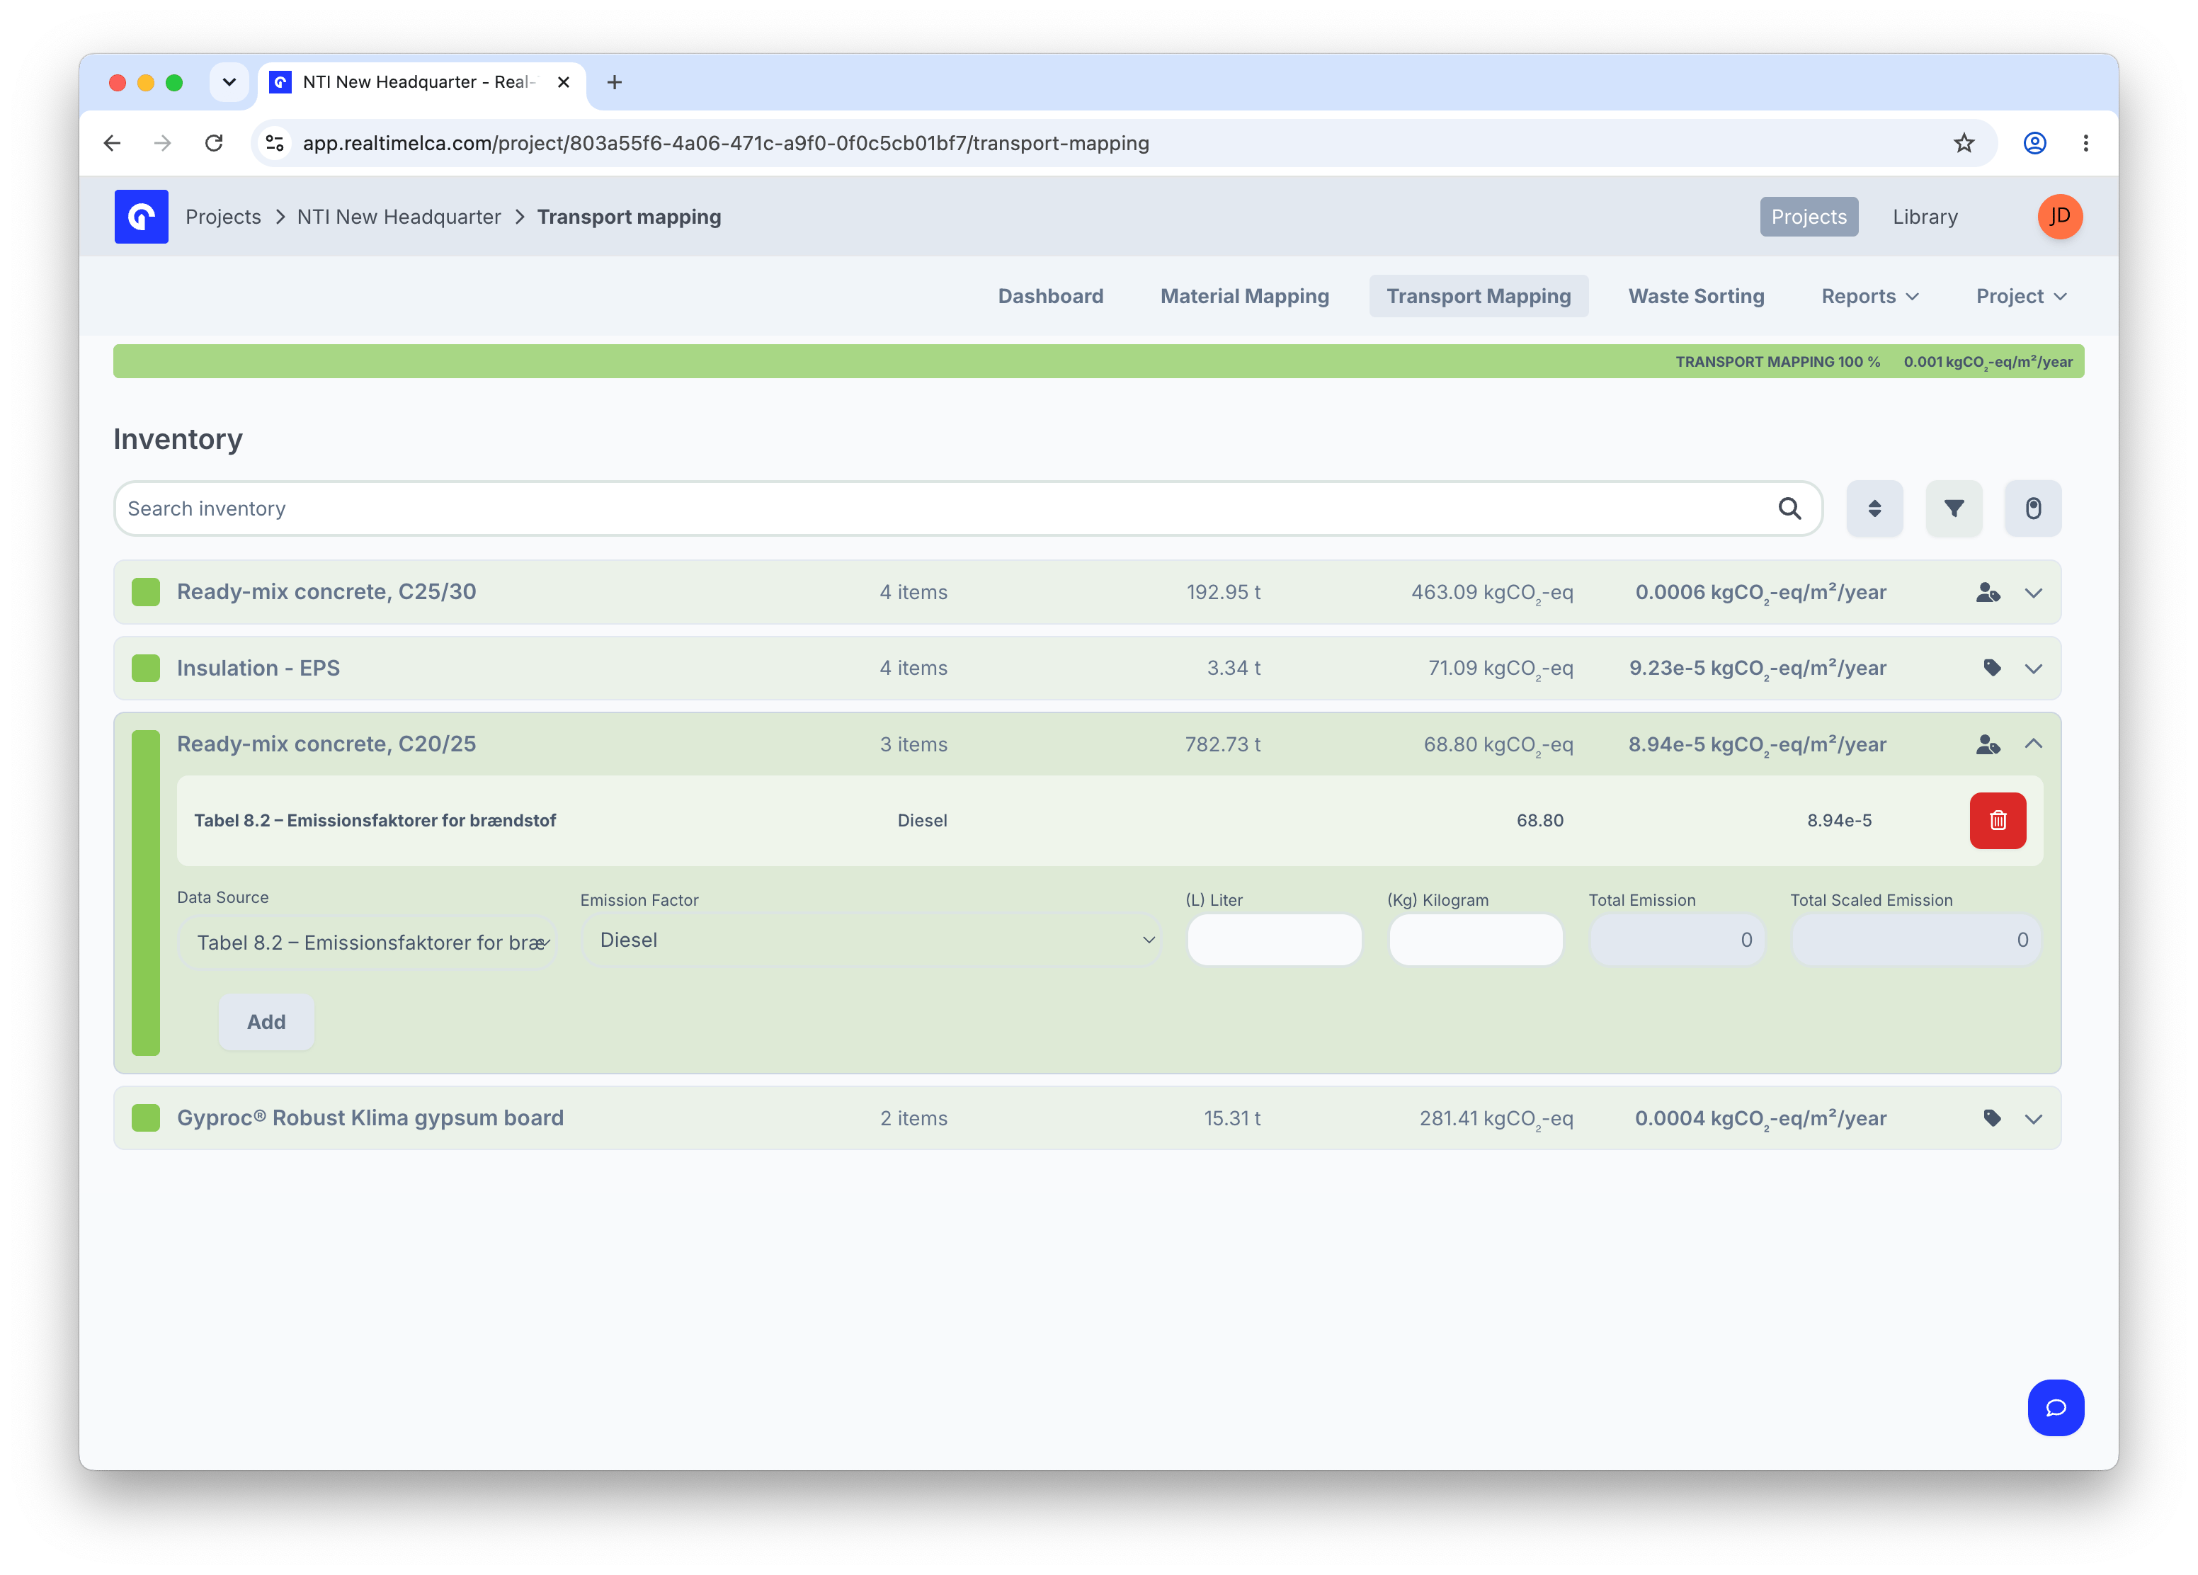Click the Inventory heading
This screenshot has width=2198, height=1575.
tap(177, 439)
